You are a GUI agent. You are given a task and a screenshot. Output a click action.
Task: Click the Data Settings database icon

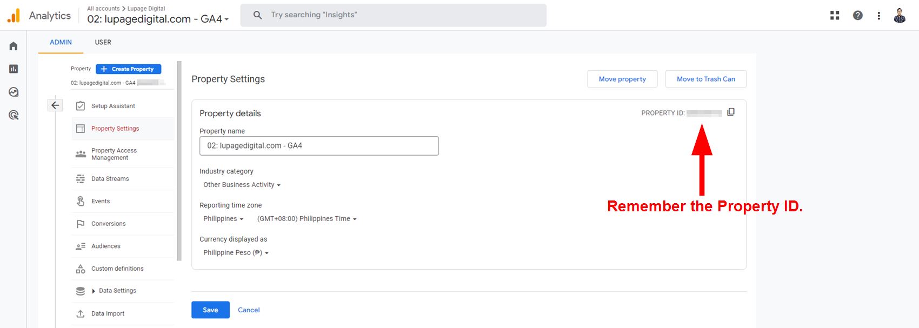click(x=81, y=291)
